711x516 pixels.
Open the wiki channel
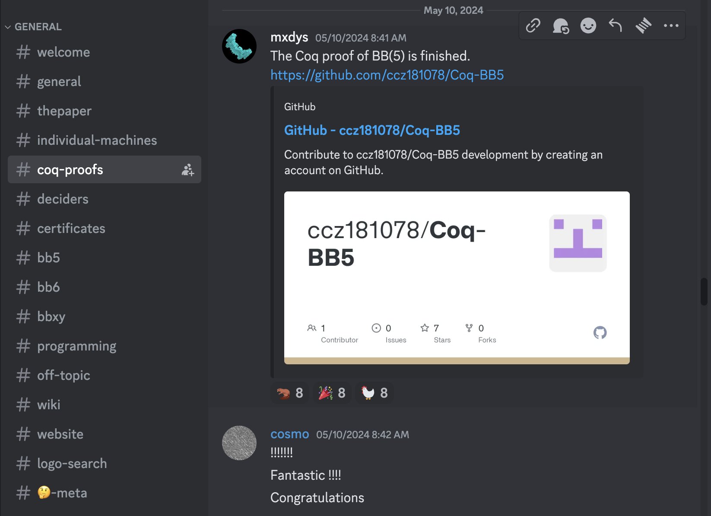coord(105,405)
